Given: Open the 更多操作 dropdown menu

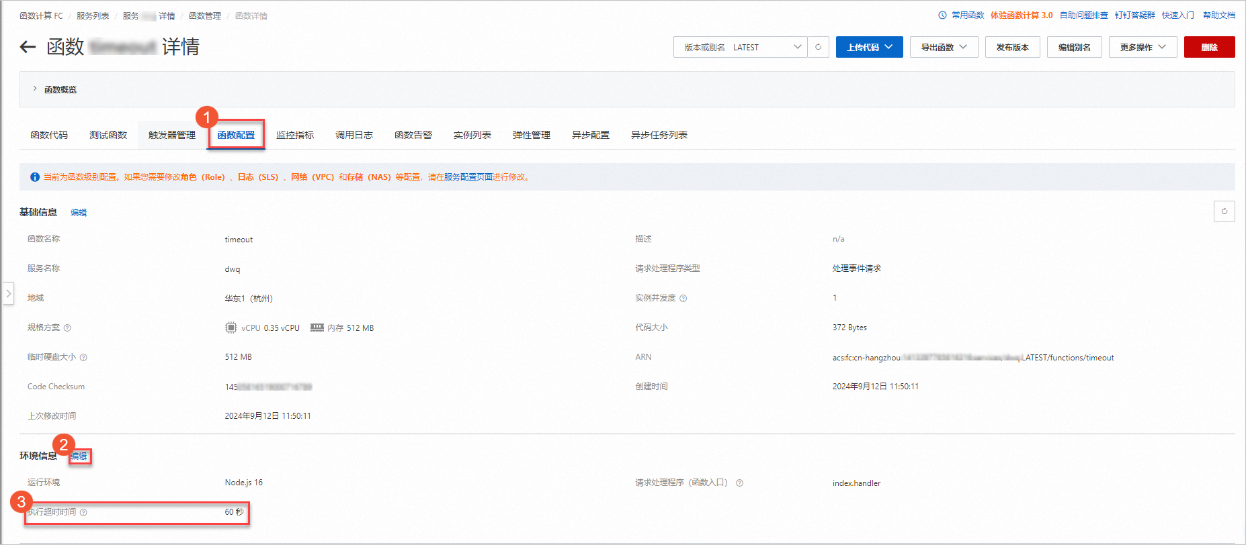Looking at the screenshot, I should point(1143,47).
